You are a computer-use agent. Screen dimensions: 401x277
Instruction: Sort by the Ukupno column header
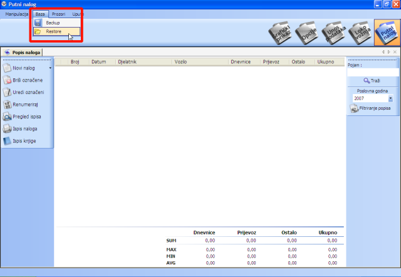click(x=330, y=62)
